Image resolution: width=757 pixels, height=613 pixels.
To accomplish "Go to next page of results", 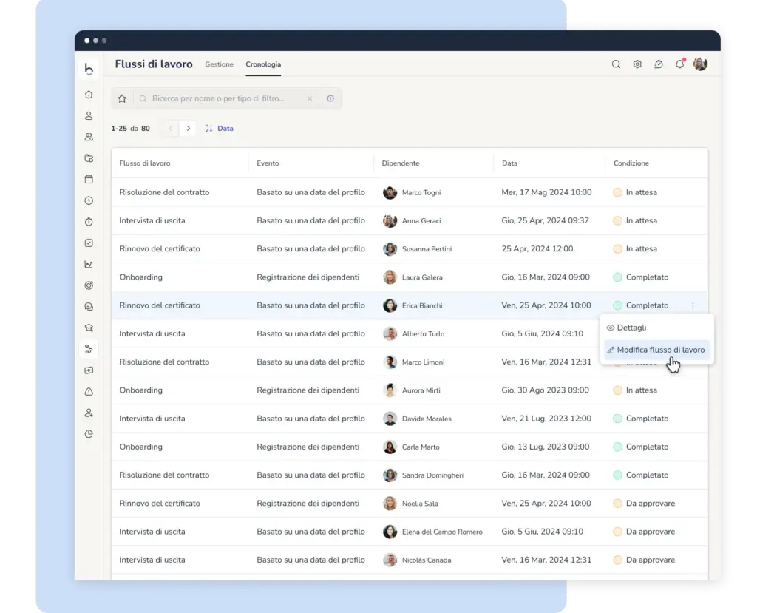I will (189, 129).
